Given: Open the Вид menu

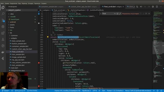Looking at the screenshot, I should click(19, 3).
